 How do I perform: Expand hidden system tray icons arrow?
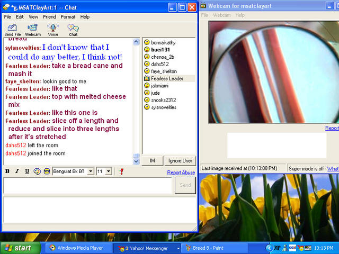(269, 248)
